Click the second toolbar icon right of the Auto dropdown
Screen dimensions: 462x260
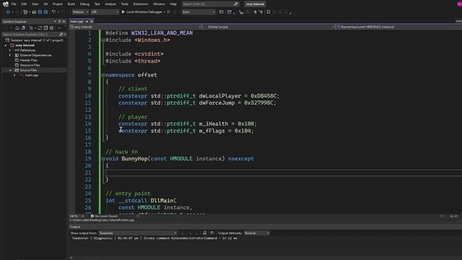tap(230, 12)
